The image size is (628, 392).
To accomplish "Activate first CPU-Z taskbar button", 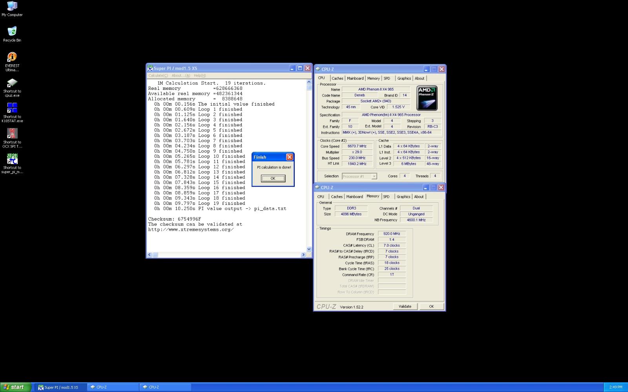I will [113, 387].
